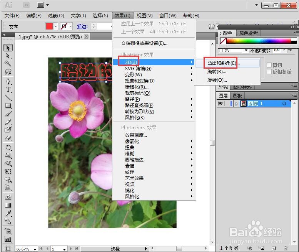The height and width of the screenshot is (252, 299).
Task: Select the Direct Selection tool
Action: pyautogui.click(x=8, y=56)
